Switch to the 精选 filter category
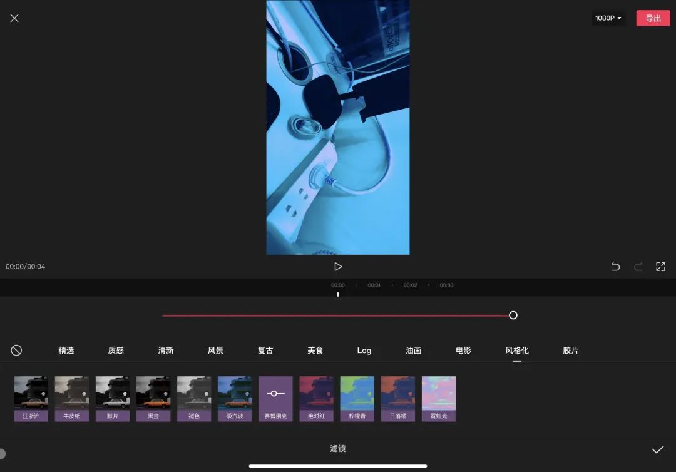The image size is (676, 472). (66, 351)
